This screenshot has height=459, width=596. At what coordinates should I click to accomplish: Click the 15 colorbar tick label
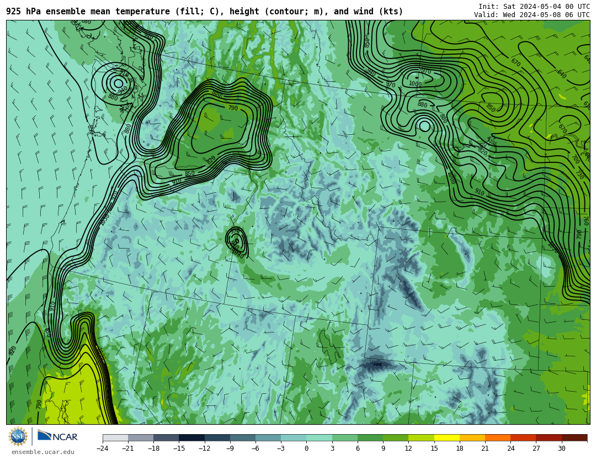(x=434, y=449)
